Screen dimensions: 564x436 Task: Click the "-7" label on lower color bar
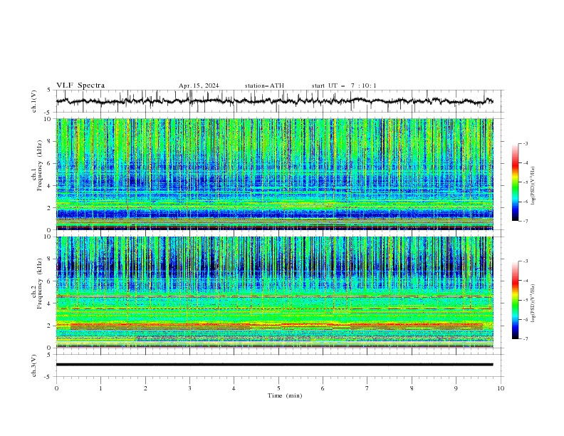(x=526, y=339)
